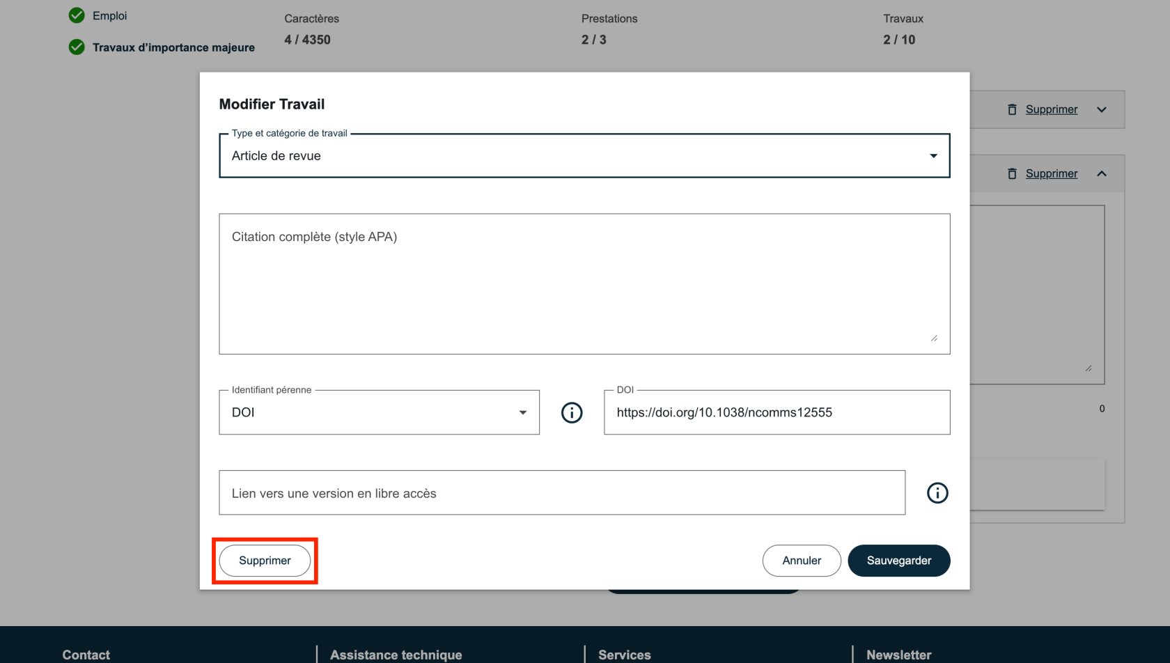Open the Type et catégorie de travail dropdown
Screen dimensions: 1170x663
pyautogui.click(x=584, y=156)
